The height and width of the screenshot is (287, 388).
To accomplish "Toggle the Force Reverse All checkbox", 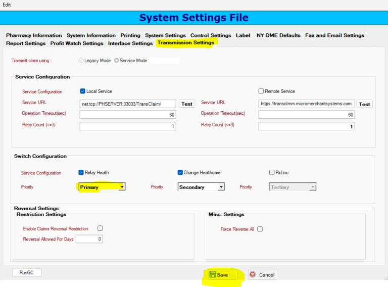I will point(260,229).
